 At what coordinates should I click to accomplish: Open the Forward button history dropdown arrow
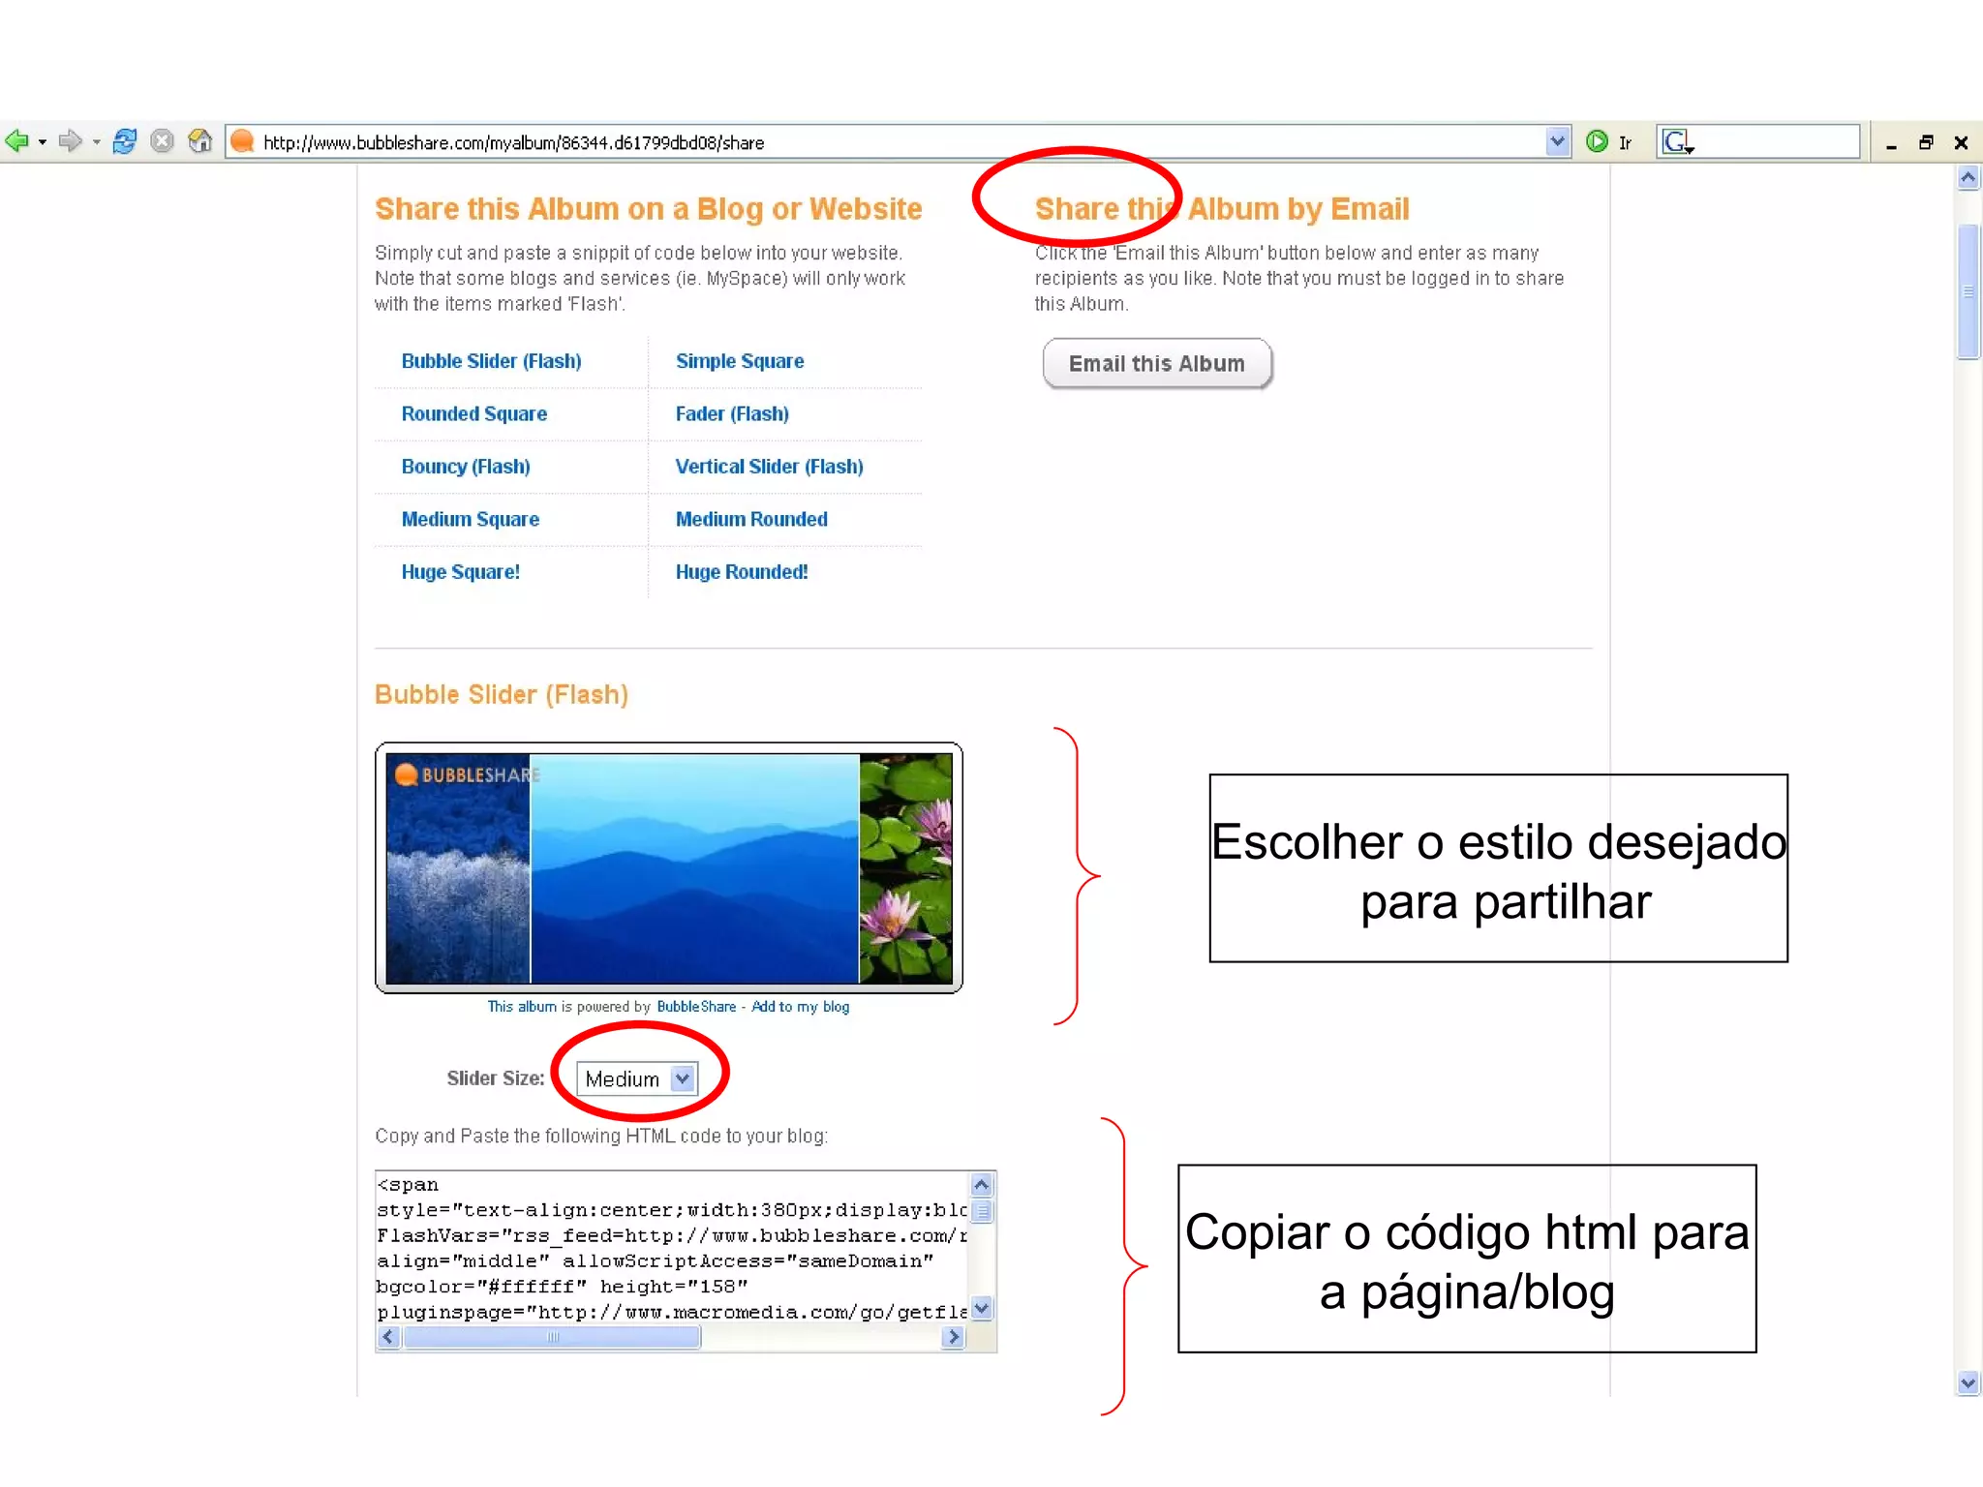pyautogui.click(x=97, y=142)
